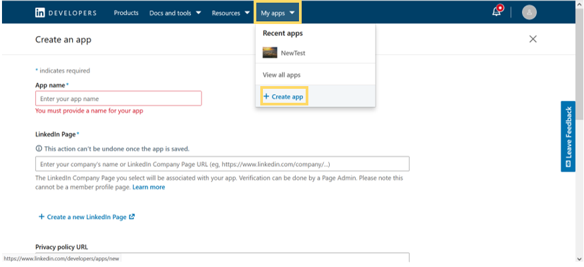The height and width of the screenshot is (267, 584).
Task: Click the 'You must provide a name' error text
Action: [x=89, y=111]
